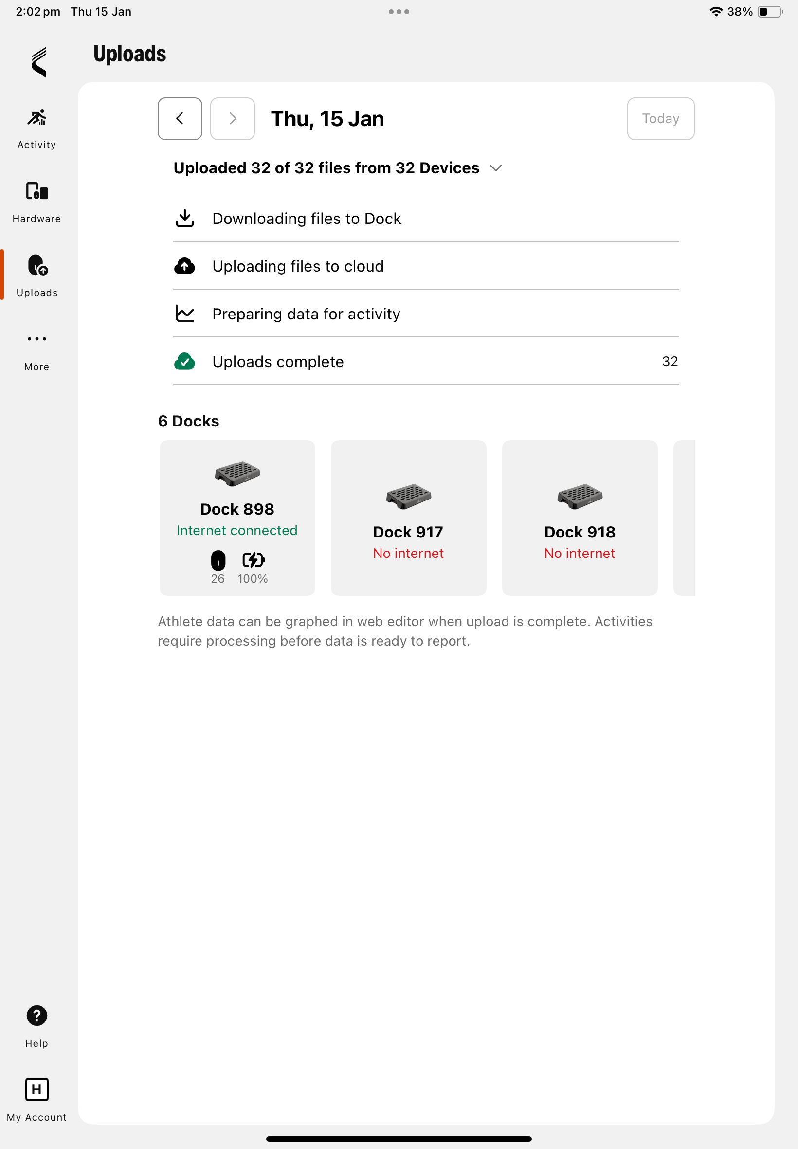Jump to Today's date
Screen dimensions: 798x1149
tap(660, 119)
